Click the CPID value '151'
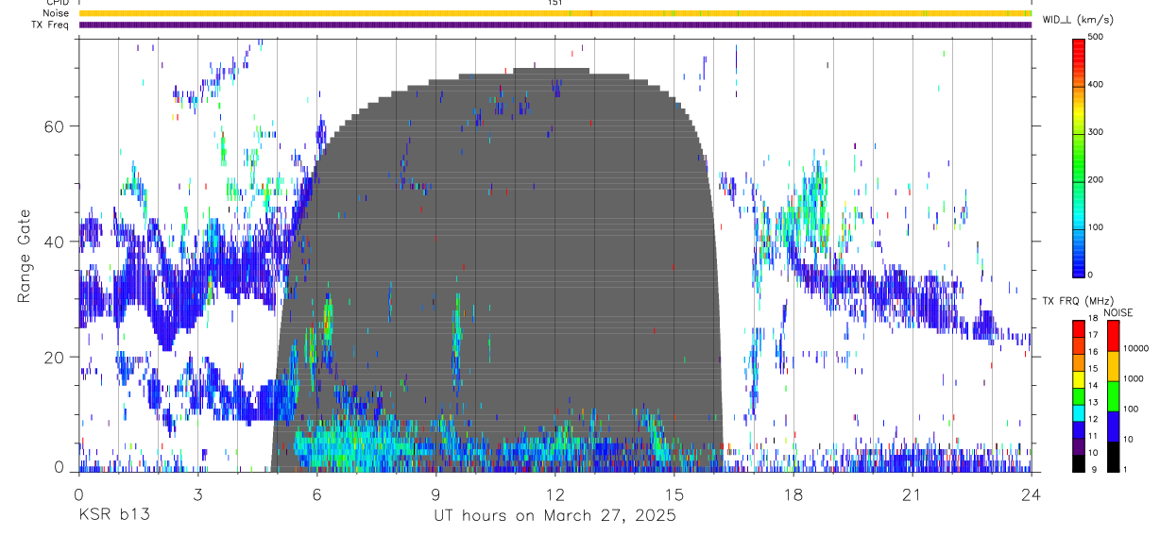This screenshot has width=1160, height=535. point(555,3)
